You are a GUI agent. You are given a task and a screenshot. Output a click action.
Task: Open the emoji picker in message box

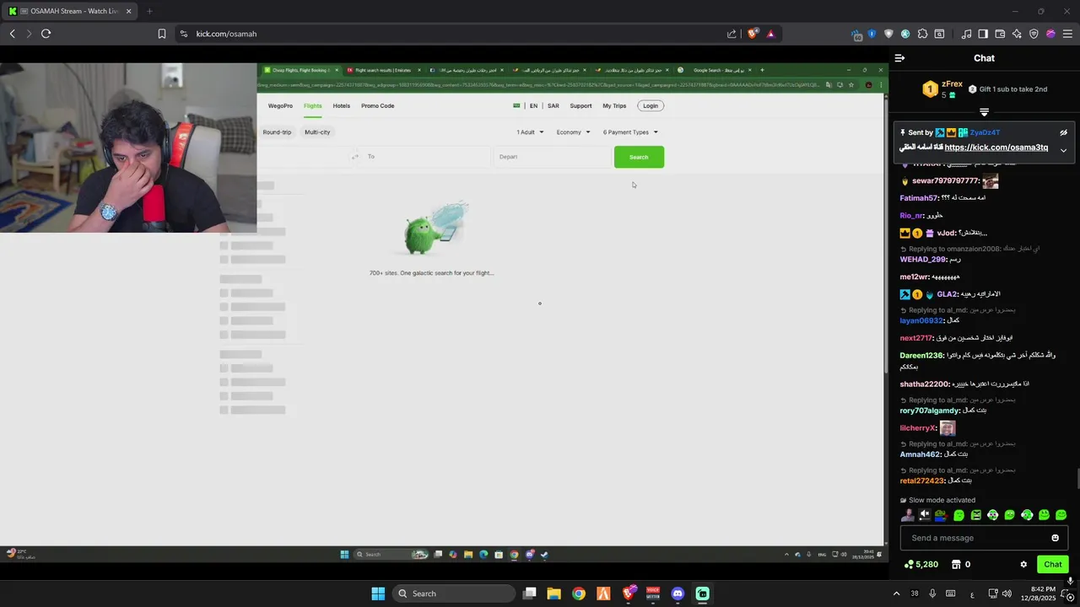[1055, 538]
